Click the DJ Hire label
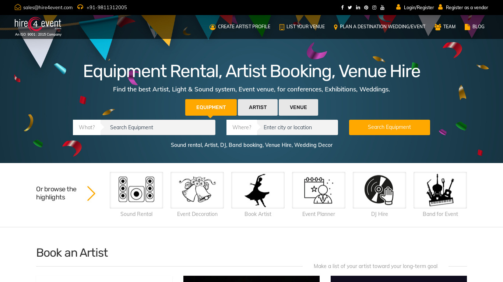The width and height of the screenshot is (503, 282). click(379, 214)
